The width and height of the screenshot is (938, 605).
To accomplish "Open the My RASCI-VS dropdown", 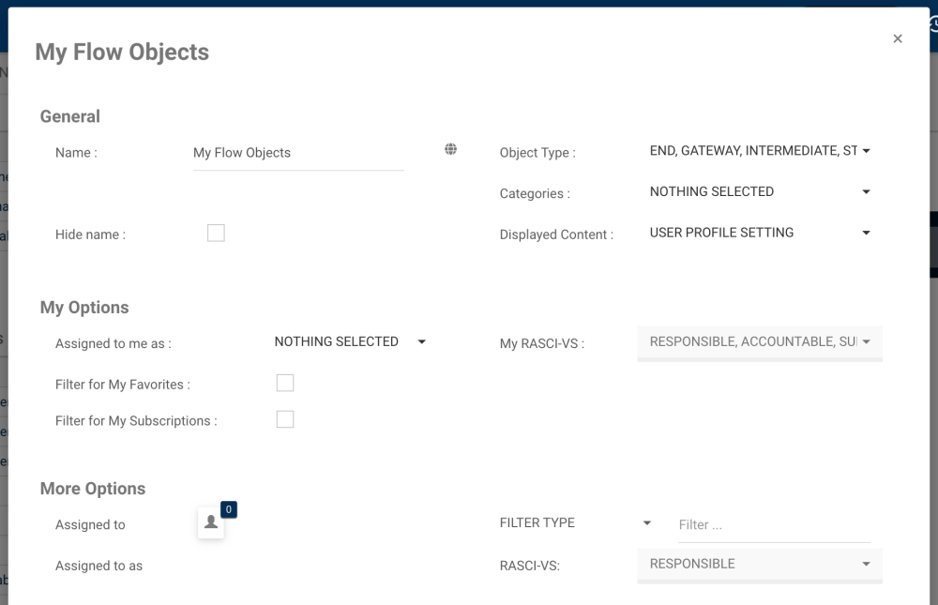I will click(759, 342).
